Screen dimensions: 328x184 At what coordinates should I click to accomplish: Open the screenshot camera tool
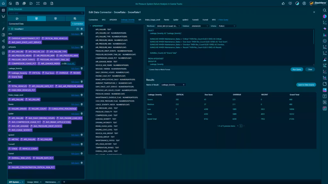[x=45, y=3]
